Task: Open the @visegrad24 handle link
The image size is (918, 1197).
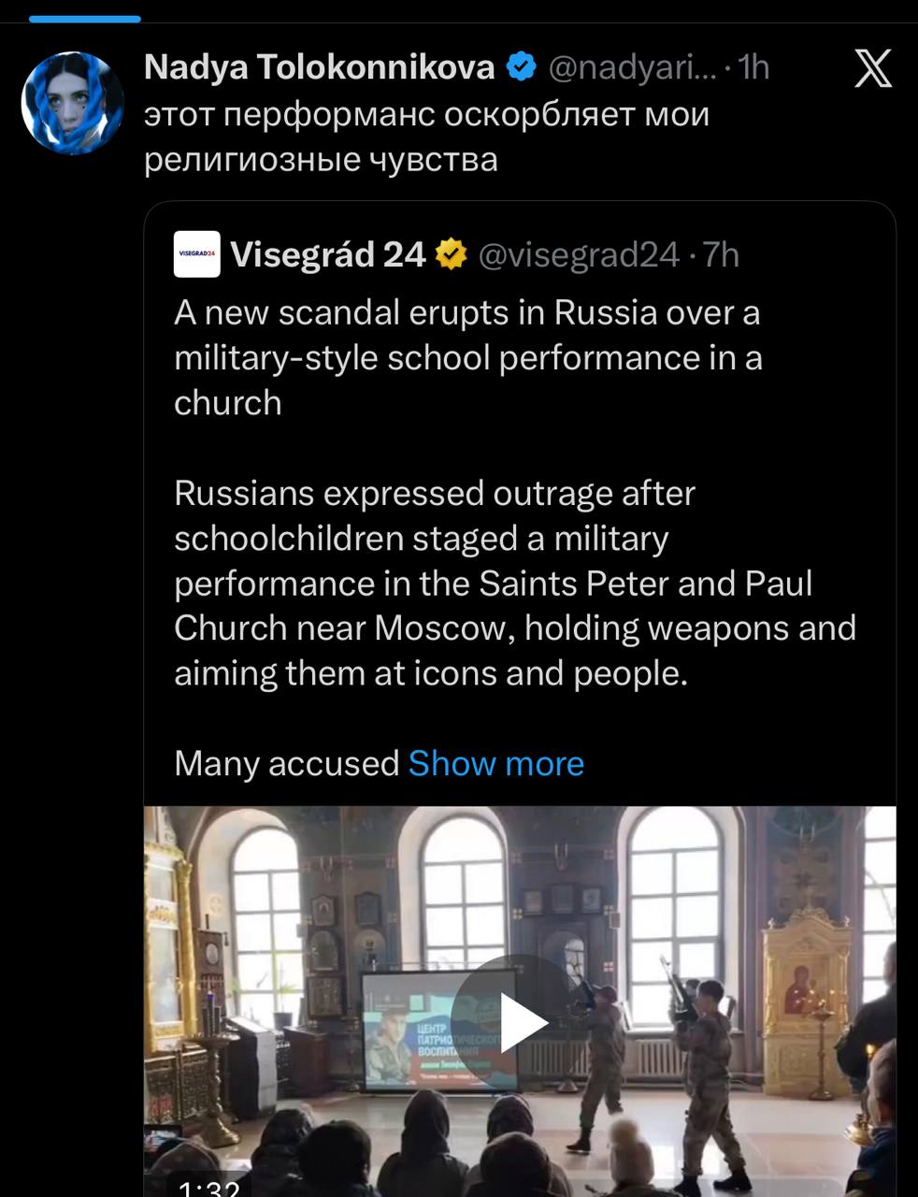Action: coord(578,254)
